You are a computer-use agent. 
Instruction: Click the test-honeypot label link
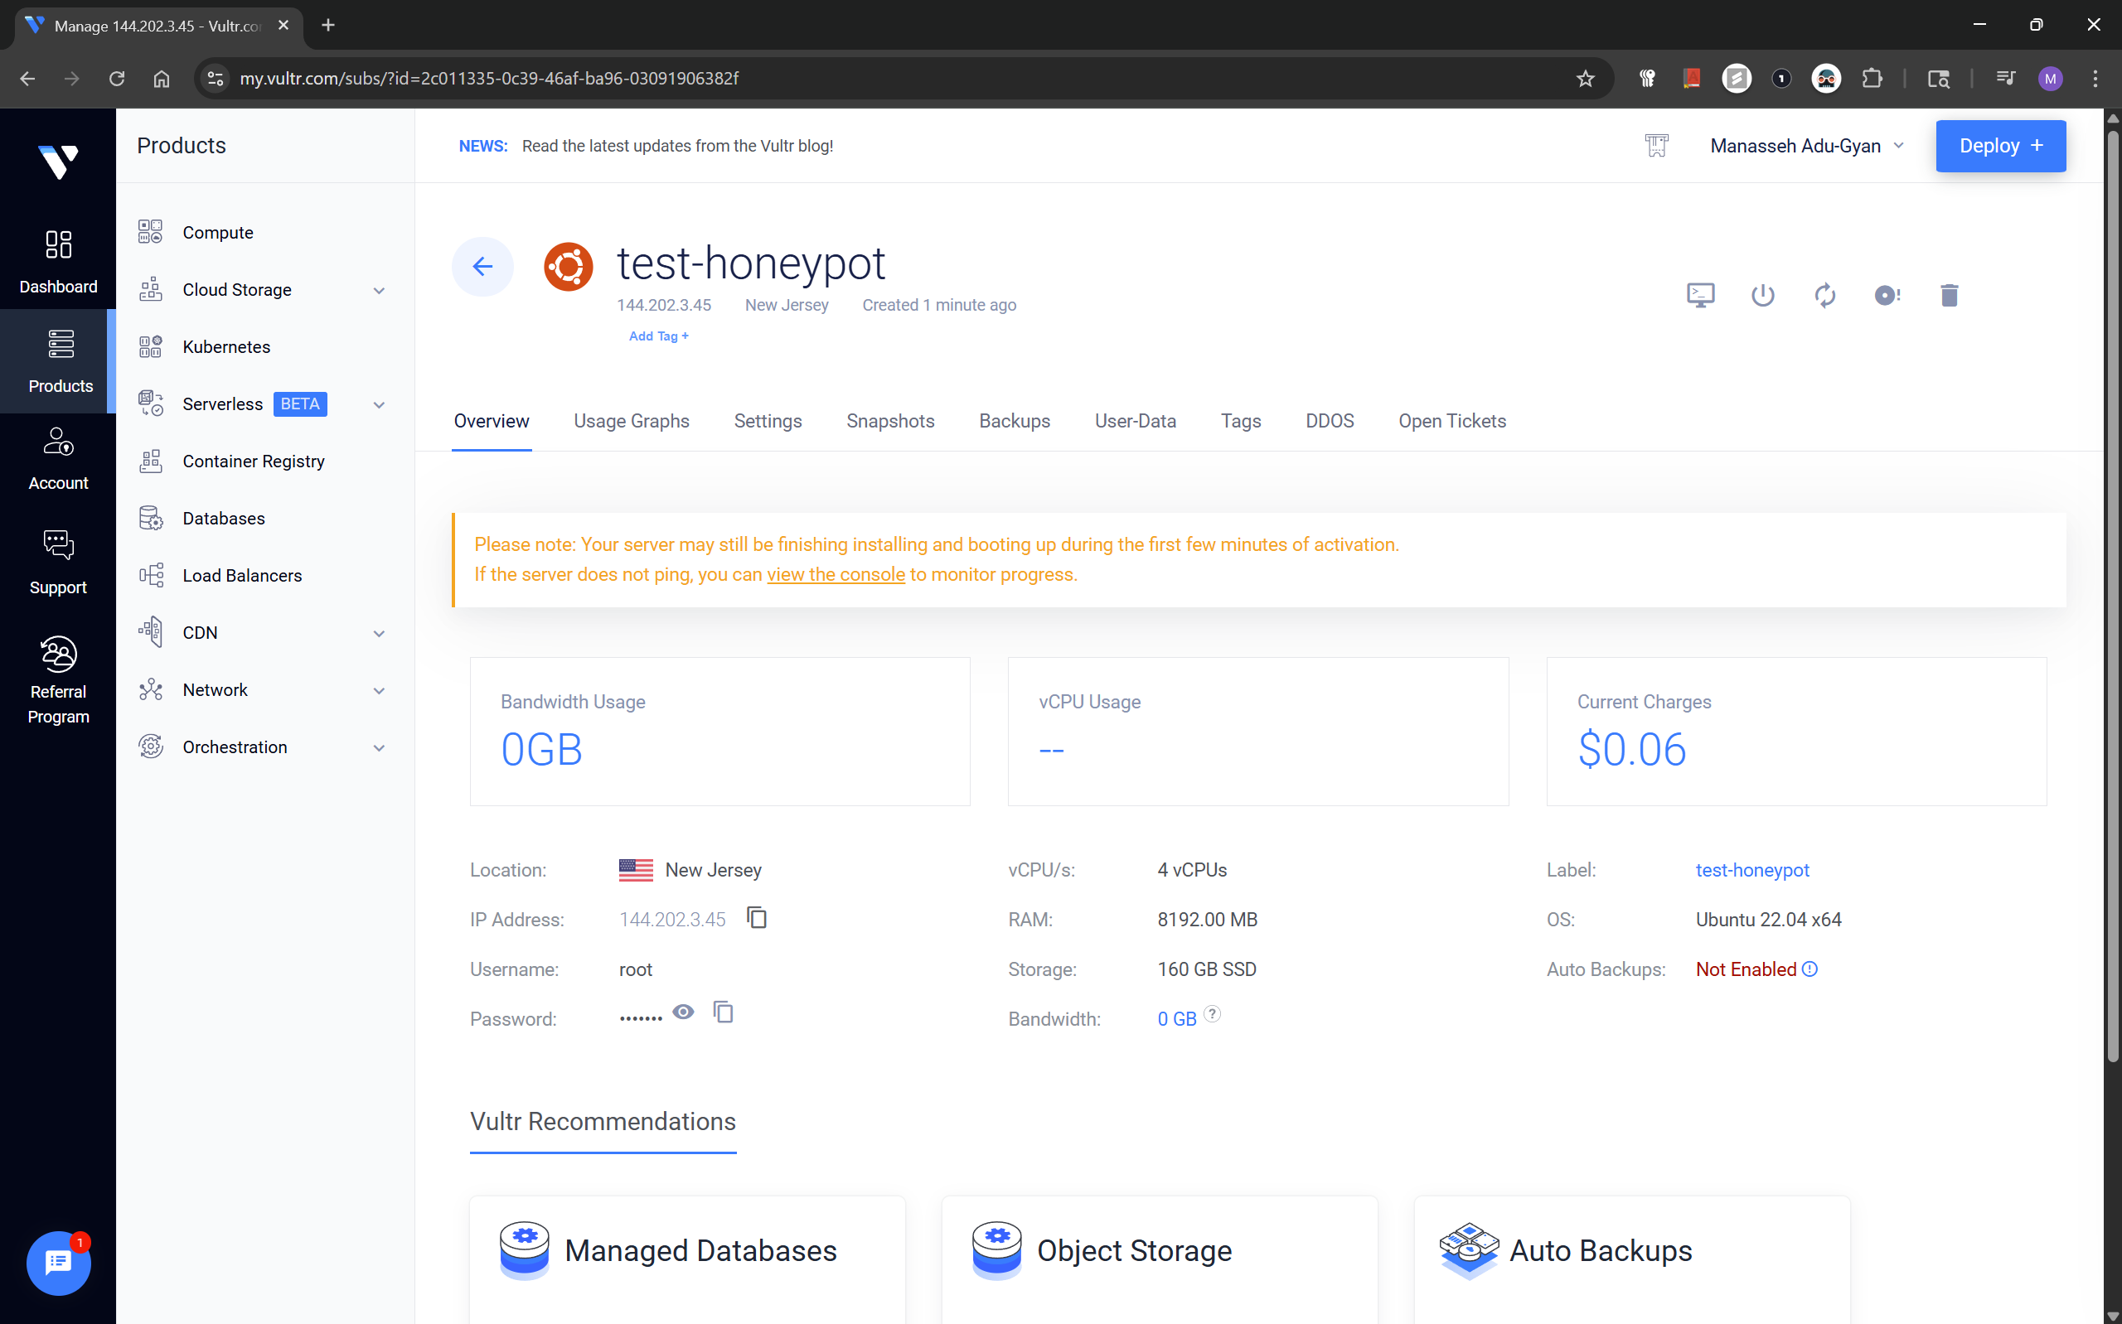(1751, 869)
